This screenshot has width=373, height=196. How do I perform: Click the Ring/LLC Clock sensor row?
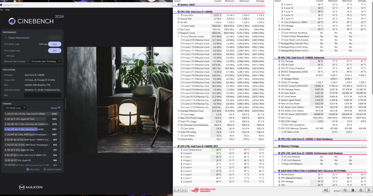pyautogui.click(x=219, y=33)
